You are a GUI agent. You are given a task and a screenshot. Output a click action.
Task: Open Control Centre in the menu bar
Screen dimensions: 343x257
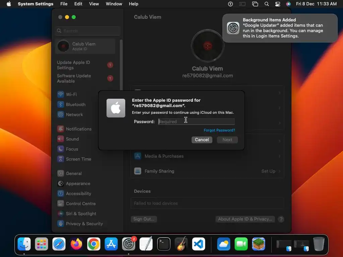pyautogui.click(x=278, y=4)
